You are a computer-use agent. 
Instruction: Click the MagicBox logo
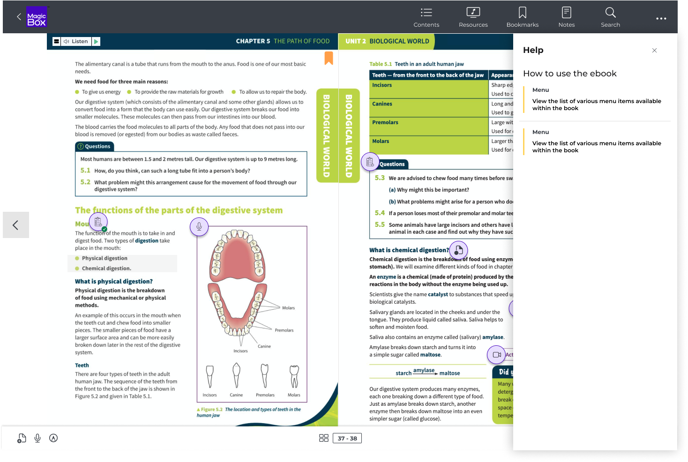tap(37, 17)
